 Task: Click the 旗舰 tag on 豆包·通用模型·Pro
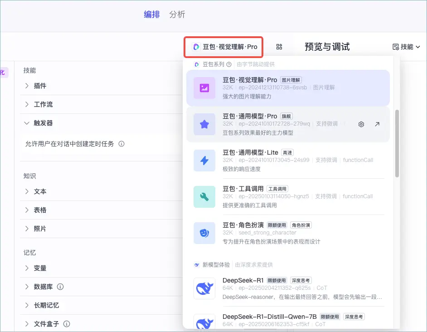tap(286, 117)
